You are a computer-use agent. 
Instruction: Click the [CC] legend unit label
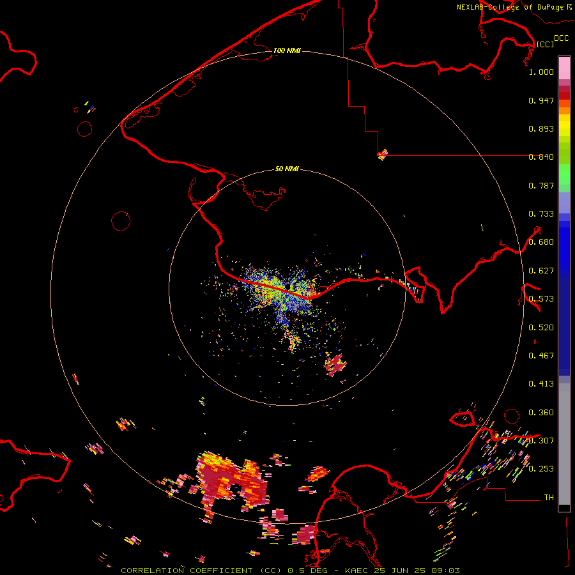coord(545,44)
